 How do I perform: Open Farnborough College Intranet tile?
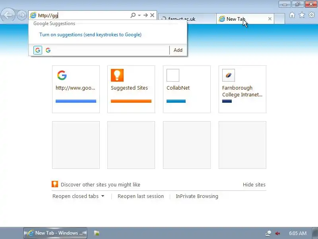242,89
